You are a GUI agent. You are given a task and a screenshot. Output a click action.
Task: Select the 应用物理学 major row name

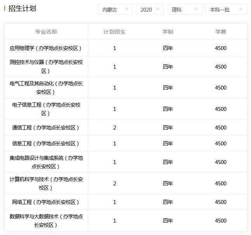pyautogui.click(x=45, y=48)
